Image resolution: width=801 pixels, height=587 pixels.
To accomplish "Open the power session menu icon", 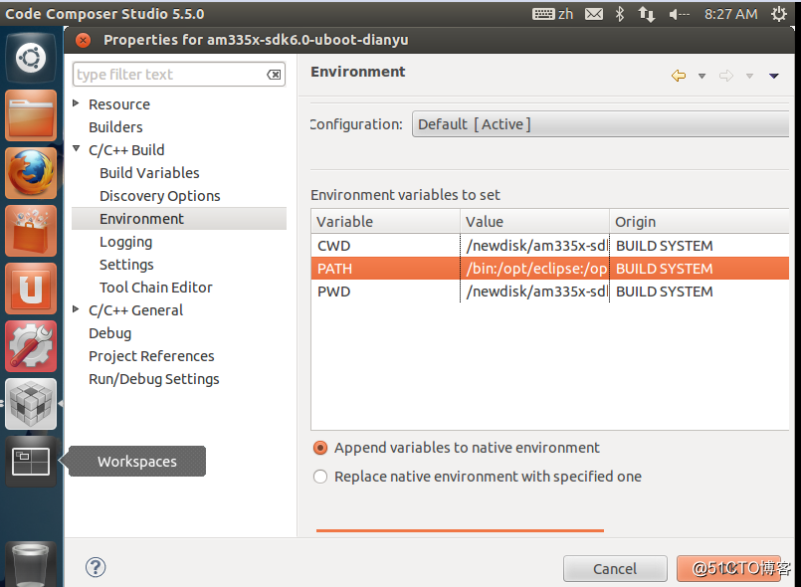I will click(778, 14).
